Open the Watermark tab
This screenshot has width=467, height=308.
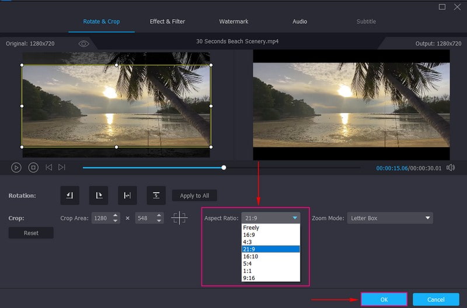[x=233, y=22]
